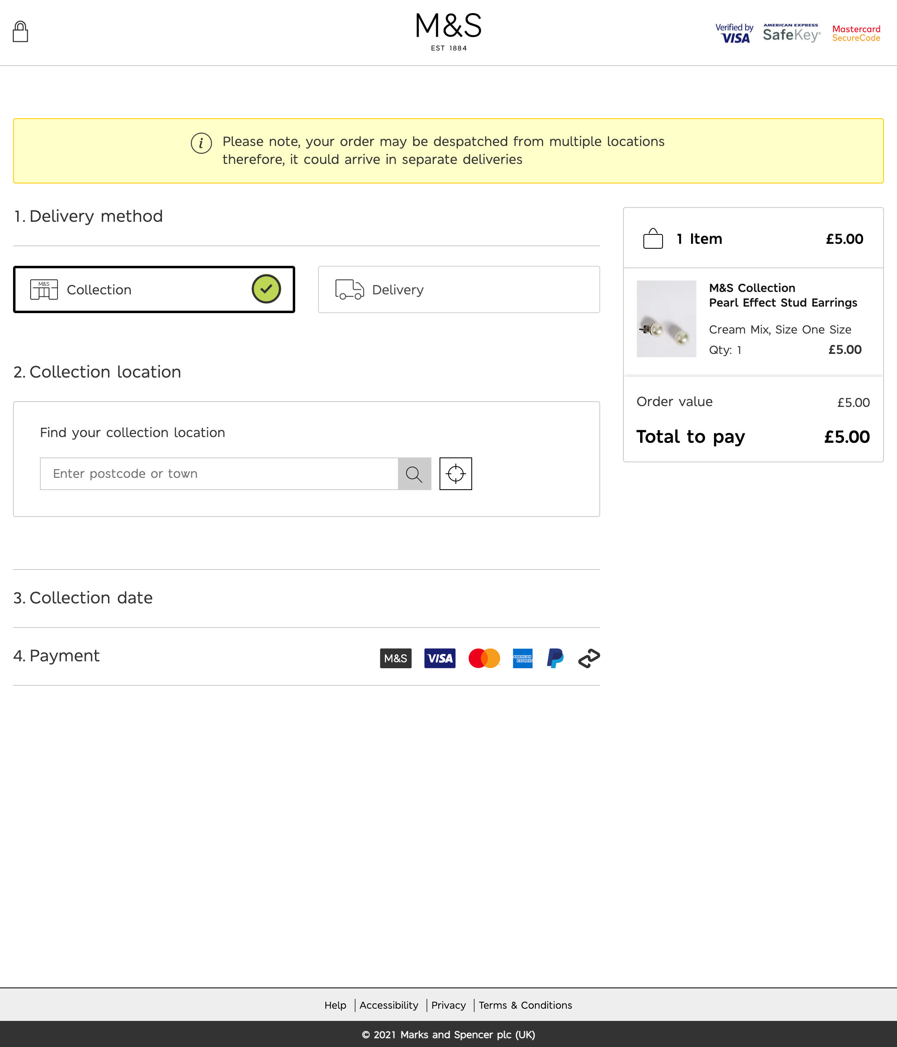Screen dimensions: 897x1047
Task: Open the Help footer link
Action: coord(335,1005)
